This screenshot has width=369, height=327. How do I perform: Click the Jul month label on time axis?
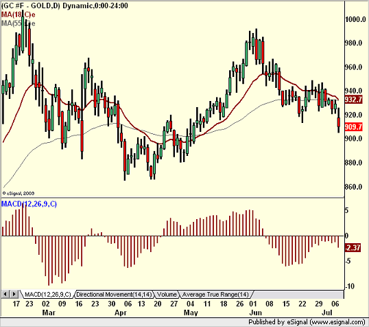(x=327, y=313)
